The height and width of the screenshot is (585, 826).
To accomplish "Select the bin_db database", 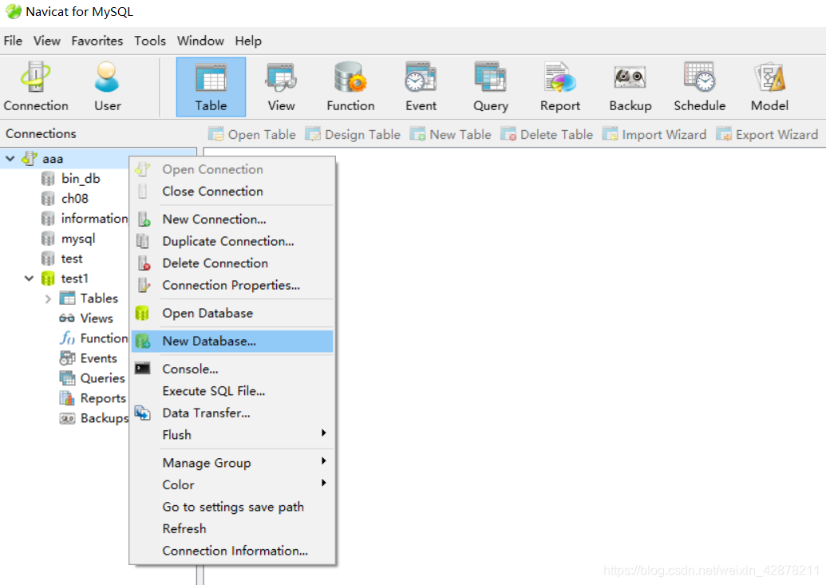I will coord(80,179).
